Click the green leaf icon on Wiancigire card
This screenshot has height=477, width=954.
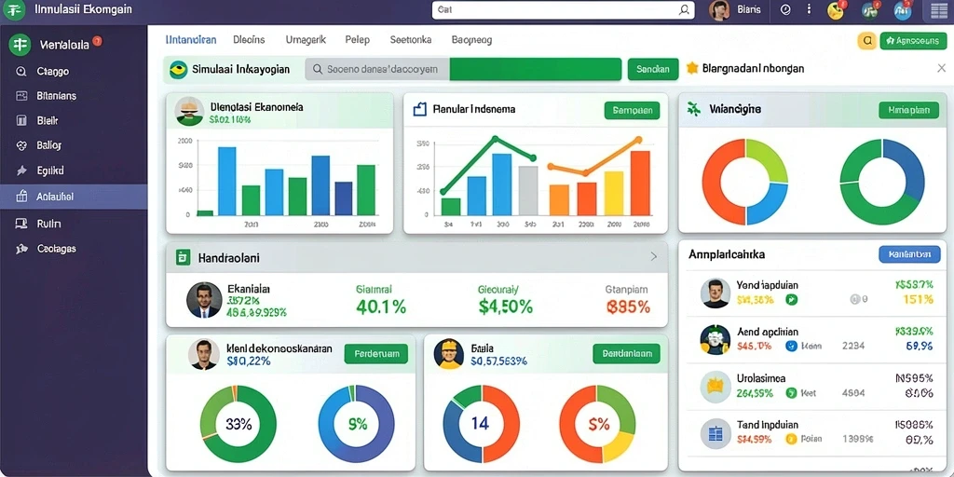click(693, 110)
